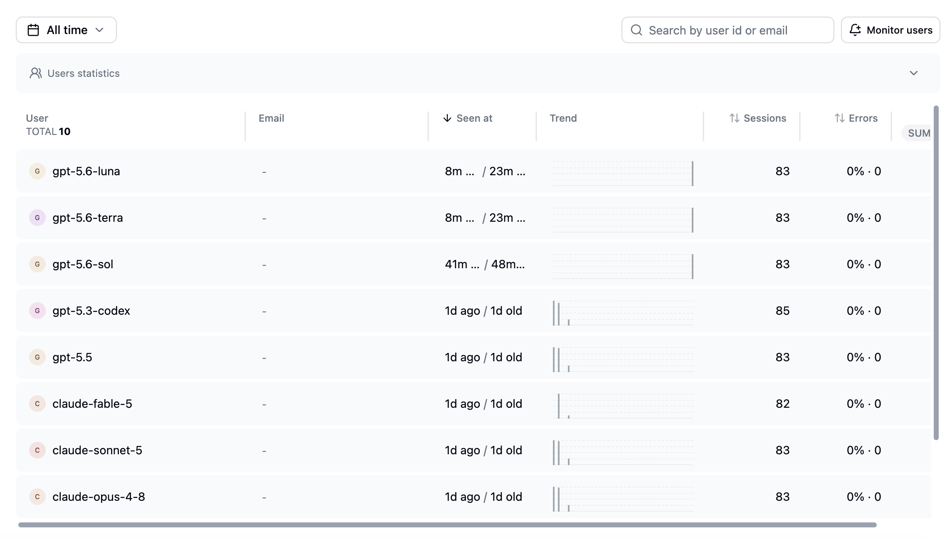Click the Monitor users button
This screenshot has height=539, width=952.
[890, 30]
